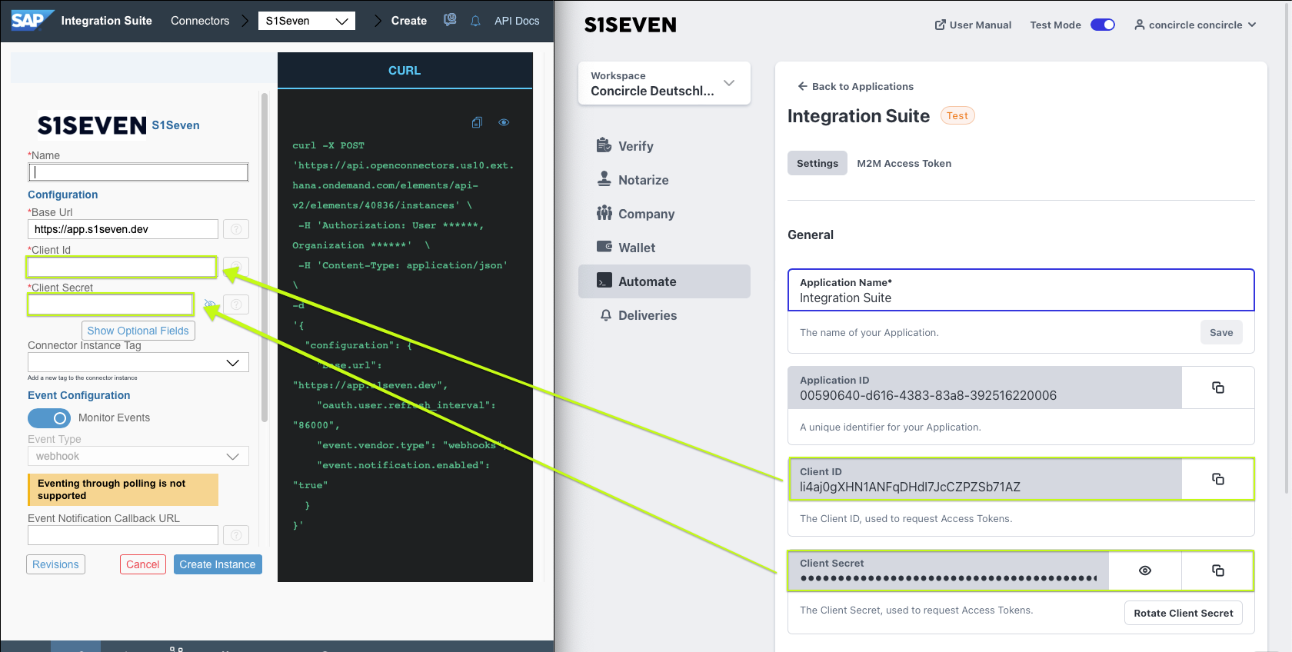The image size is (1292, 652).
Task: Click the Event Configuration heading
Action: pos(79,395)
